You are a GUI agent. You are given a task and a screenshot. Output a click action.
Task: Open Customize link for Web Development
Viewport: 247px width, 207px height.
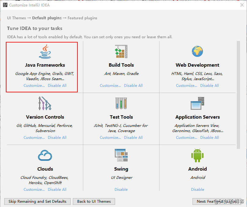(x=187, y=86)
